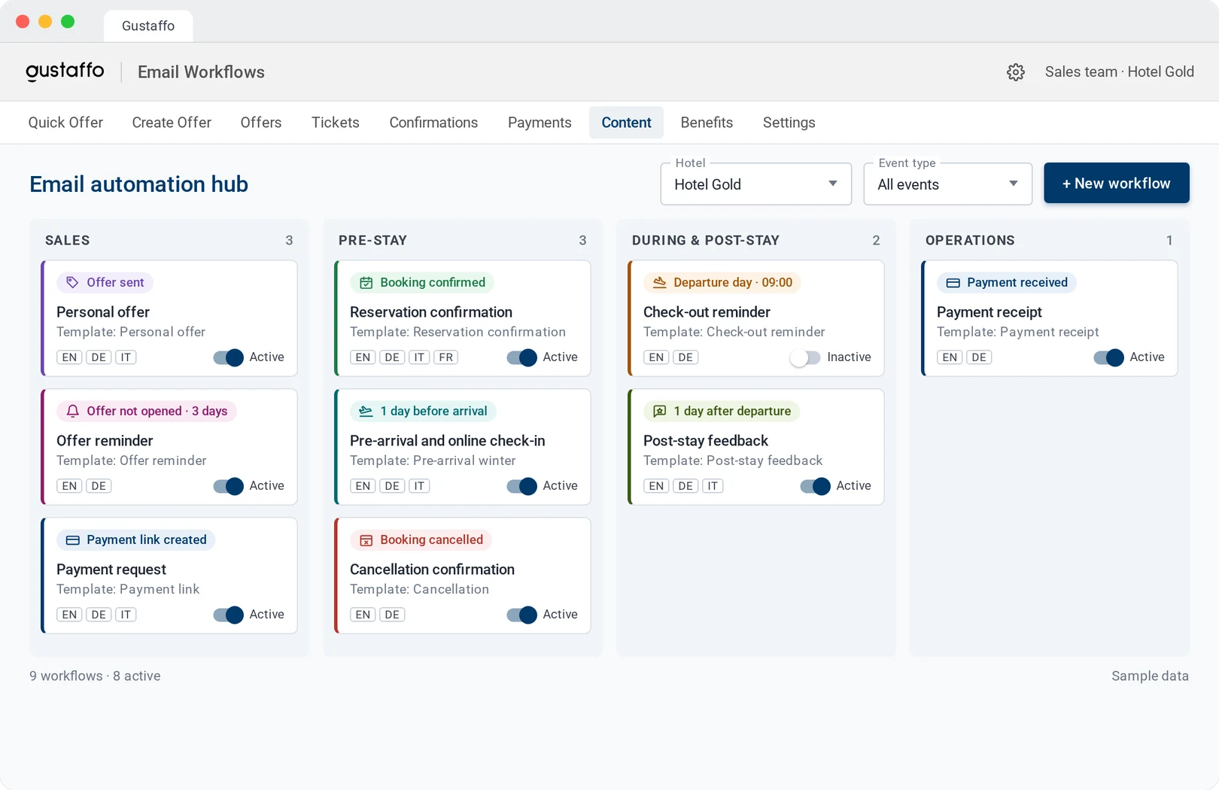The width and height of the screenshot is (1219, 790).
Task: Click the card icon on Payment received
Action: pyautogui.click(x=953, y=283)
